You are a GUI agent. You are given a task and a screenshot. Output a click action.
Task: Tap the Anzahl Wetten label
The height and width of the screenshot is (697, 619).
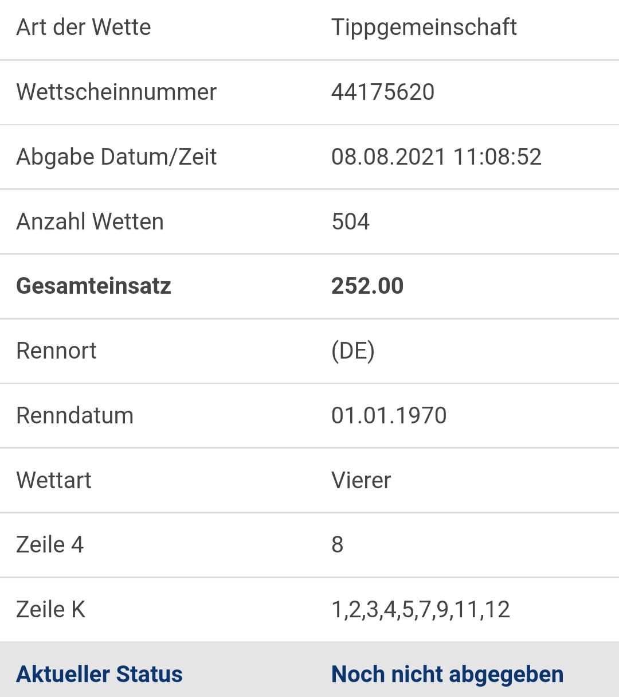click(x=90, y=221)
